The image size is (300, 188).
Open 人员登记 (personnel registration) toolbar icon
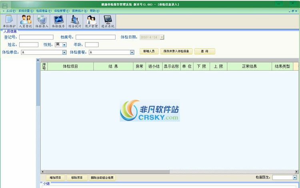click(x=26, y=22)
